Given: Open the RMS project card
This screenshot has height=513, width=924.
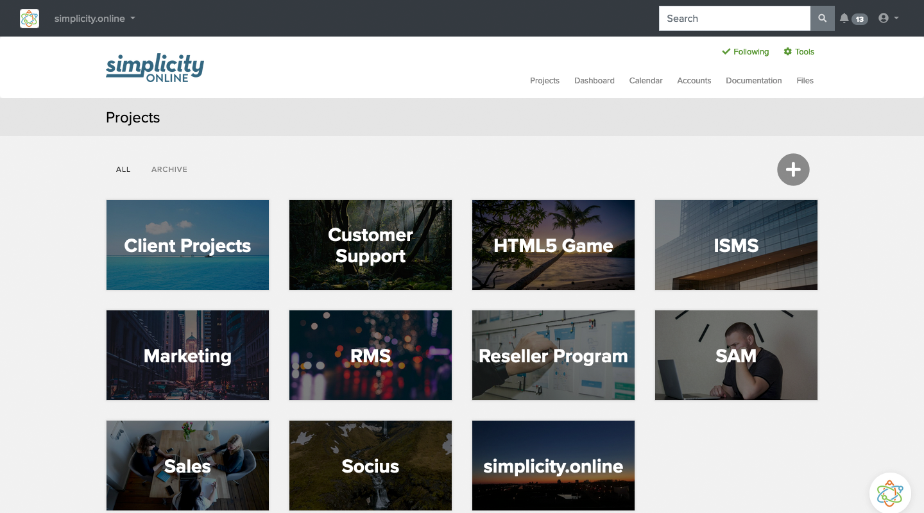Looking at the screenshot, I should [x=370, y=355].
